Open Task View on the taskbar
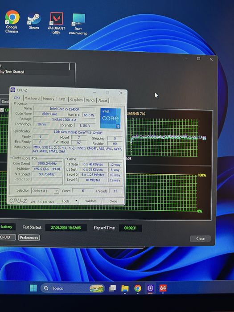Image resolution: width=234 pixels, height=312 pixels. coord(112,288)
